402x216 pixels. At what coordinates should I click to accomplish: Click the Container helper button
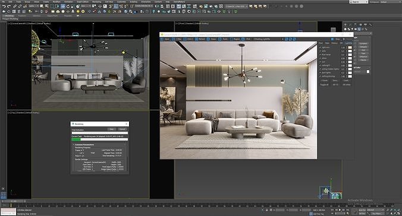point(363,43)
